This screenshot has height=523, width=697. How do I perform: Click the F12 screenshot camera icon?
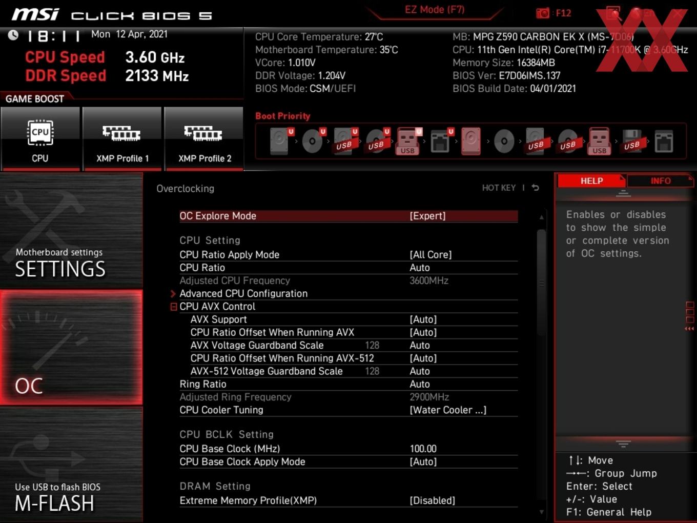coord(542,13)
